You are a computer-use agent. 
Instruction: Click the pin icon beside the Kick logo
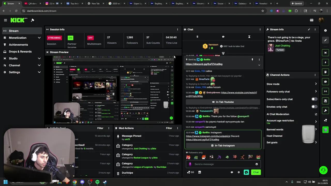[33, 20]
